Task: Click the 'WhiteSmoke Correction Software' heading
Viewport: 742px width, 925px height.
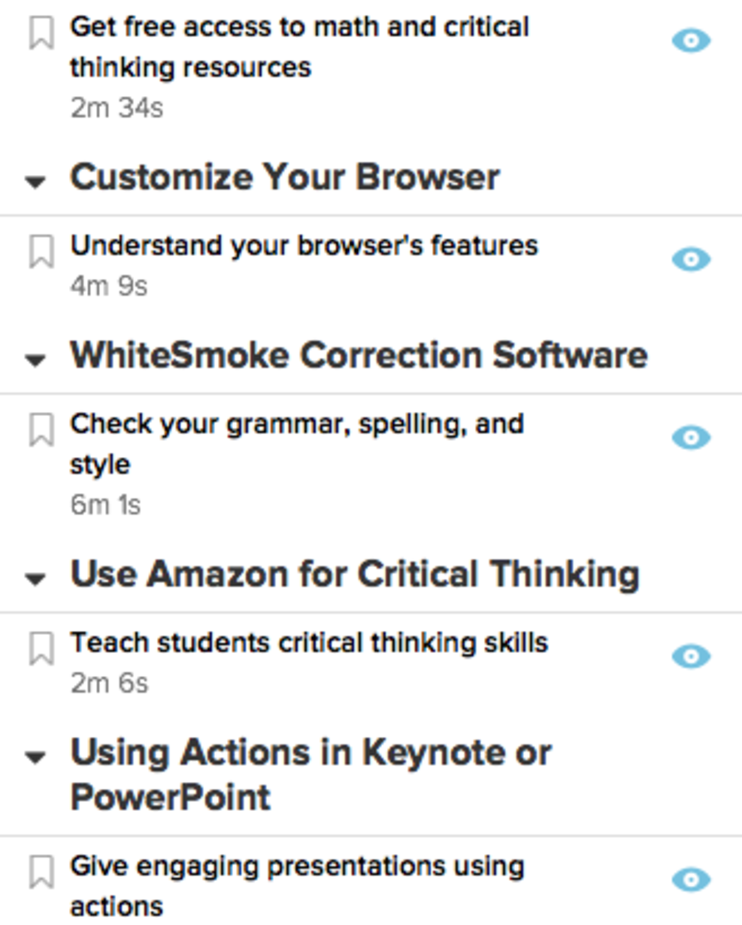Action: (359, 356)
